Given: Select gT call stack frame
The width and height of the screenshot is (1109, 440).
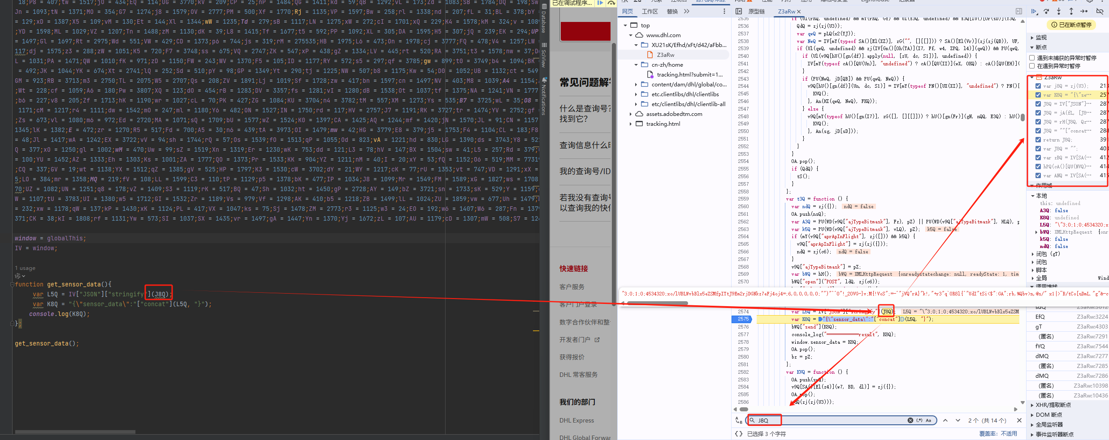Looking at the screenshot, I should coord(1068,327).
